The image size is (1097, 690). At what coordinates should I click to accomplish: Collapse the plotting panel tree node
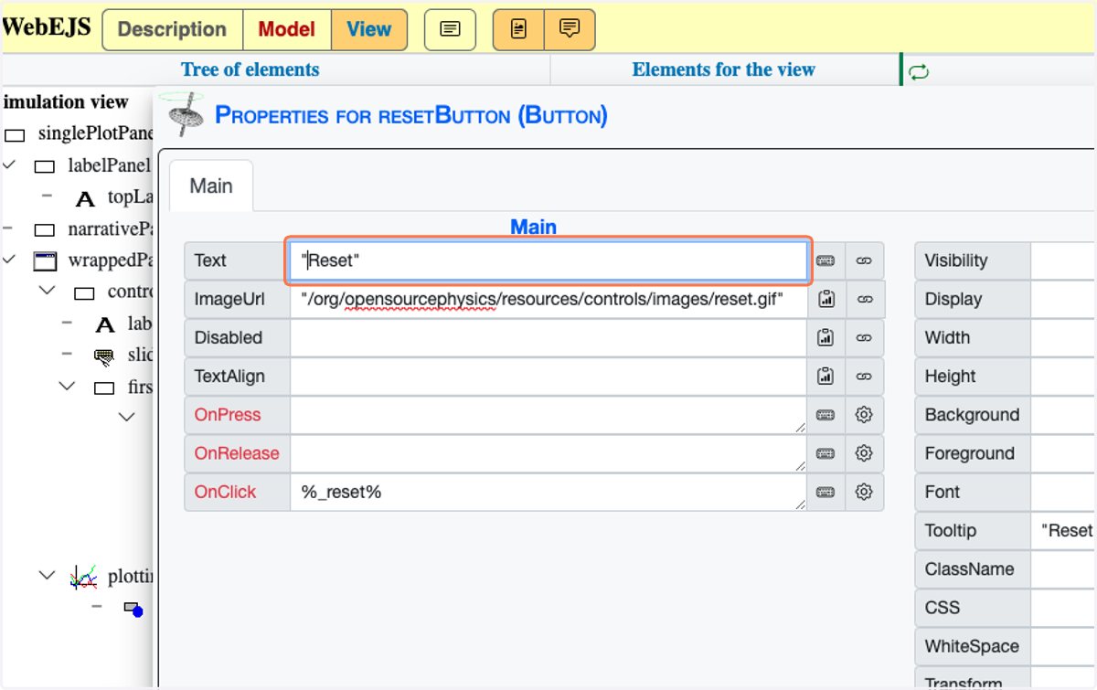48,576
